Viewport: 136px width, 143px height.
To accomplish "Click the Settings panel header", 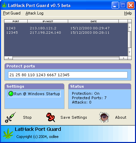I will click(34, 86).
